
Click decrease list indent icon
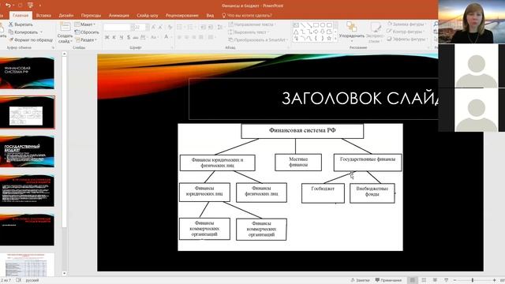coord(203,28)
